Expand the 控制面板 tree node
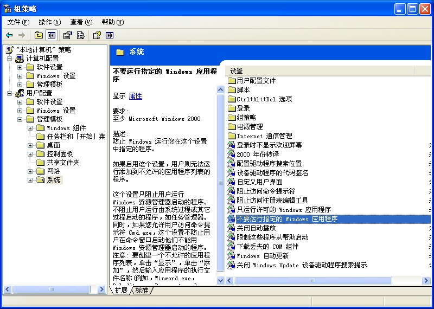This screenshot has width=434, height=309. [x=30, y=154]
